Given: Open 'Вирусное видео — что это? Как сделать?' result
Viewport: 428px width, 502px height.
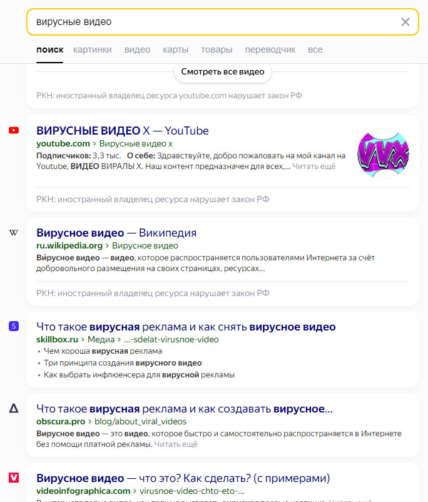Looking at the screenshot, I should tap(183, 478).
